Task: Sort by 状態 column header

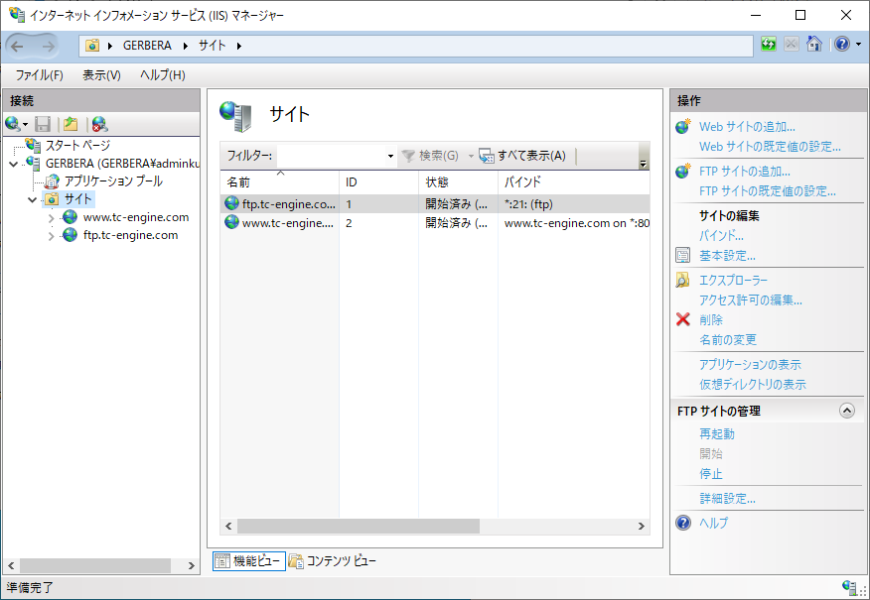Action: click(458, 181)
